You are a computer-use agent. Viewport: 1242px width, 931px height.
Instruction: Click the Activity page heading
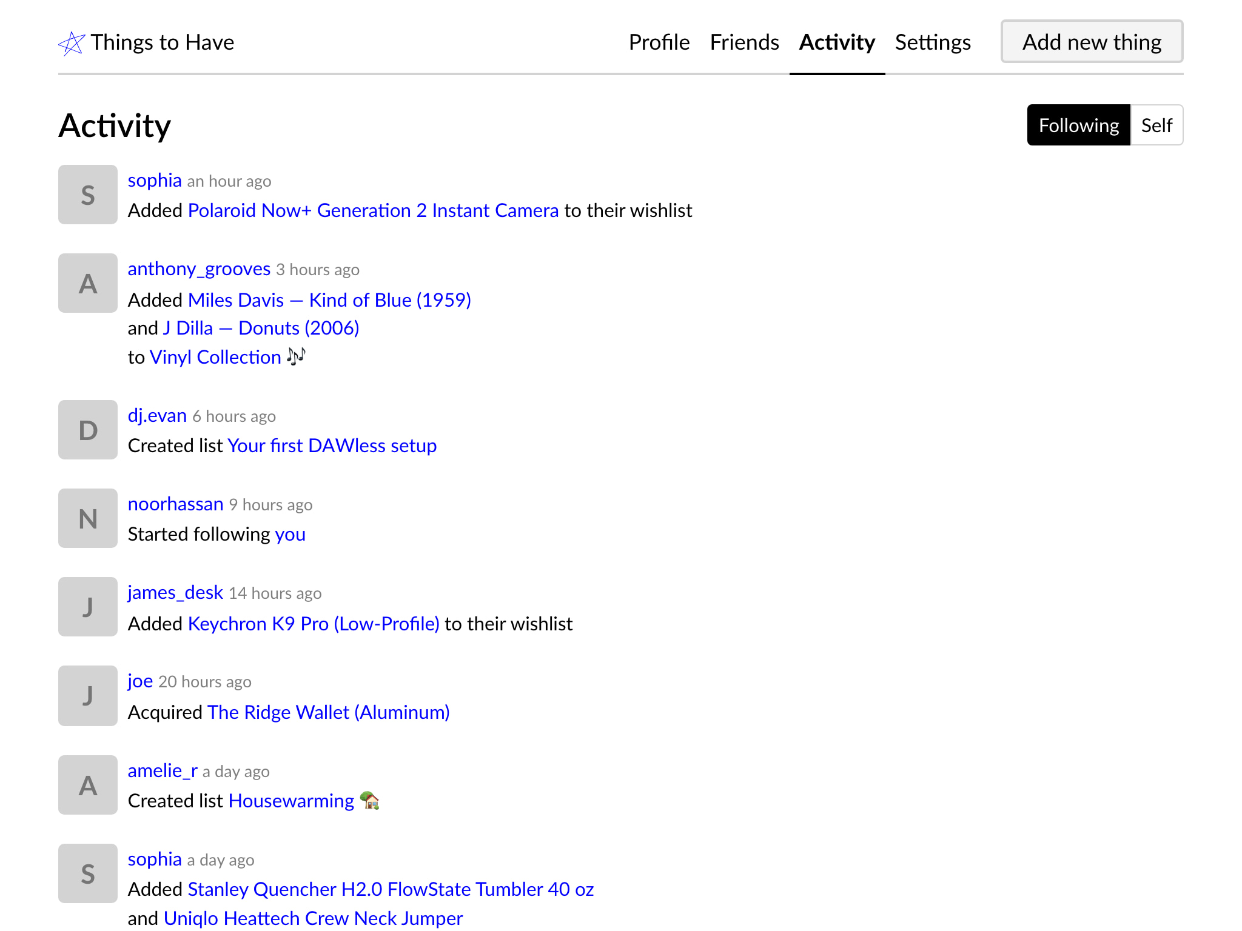[115, 126]
